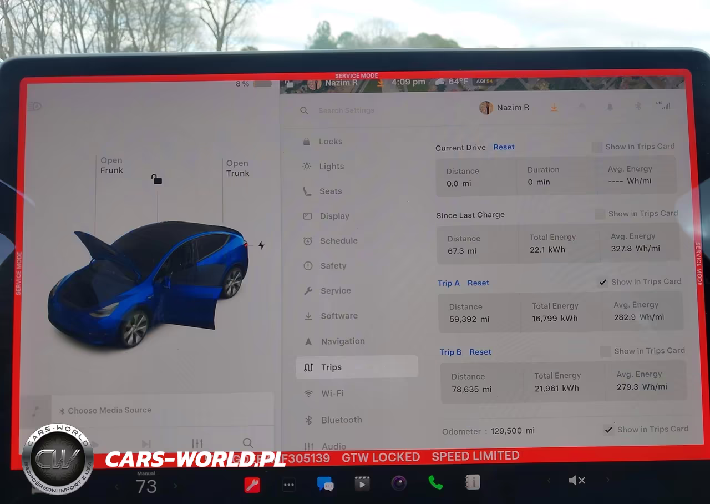Enable Show in Trips Card for Since Last Charge
This screenshot has height=504, width=710.
[600, 214]
